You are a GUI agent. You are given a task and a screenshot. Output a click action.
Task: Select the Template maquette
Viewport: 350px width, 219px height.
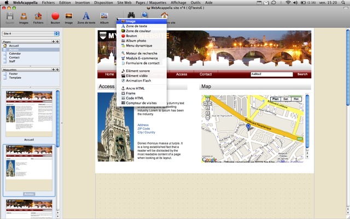tap(31, 78)
